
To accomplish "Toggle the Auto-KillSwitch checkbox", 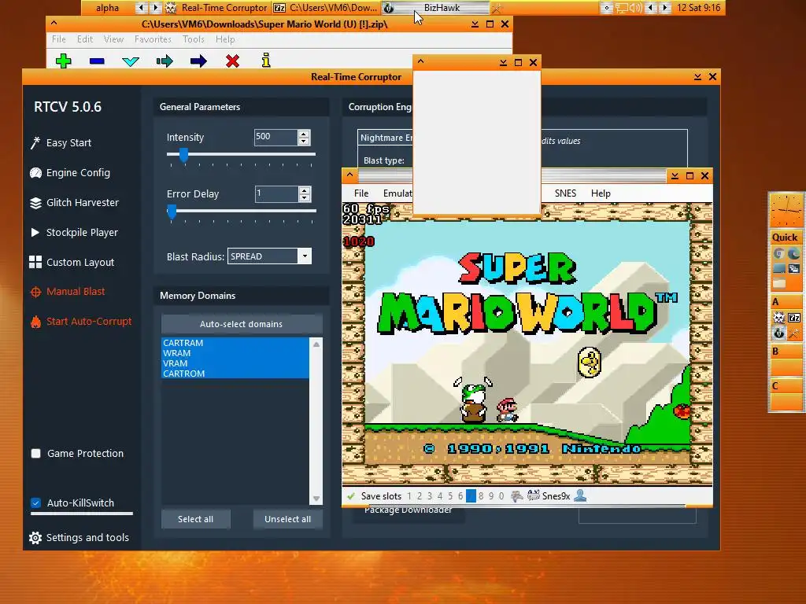I will 36,503.
